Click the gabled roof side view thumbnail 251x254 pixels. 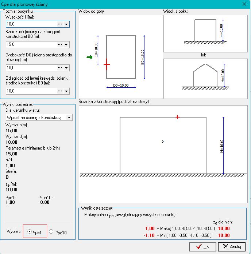point(206,79)
